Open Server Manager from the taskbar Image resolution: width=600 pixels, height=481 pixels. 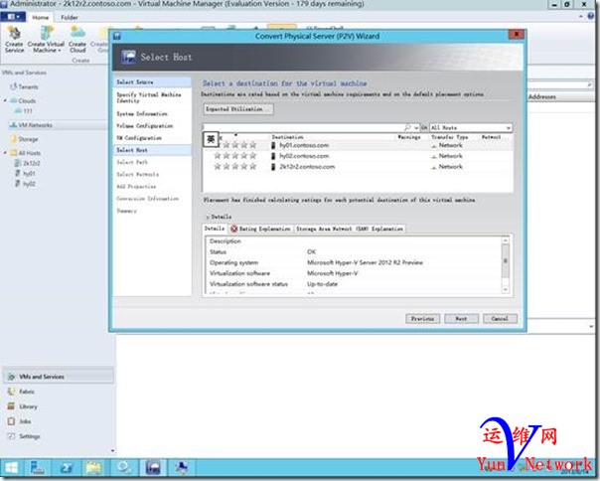[x=38, y=468]
